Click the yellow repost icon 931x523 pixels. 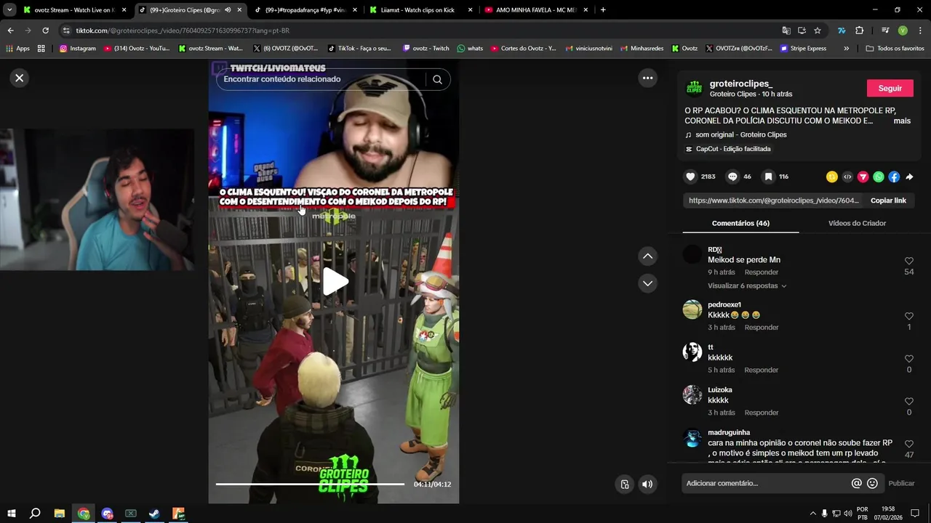coord(832,177)
